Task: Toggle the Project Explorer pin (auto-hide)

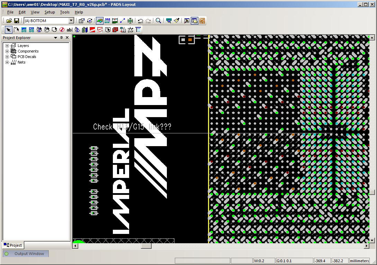Action: [61, 38]
